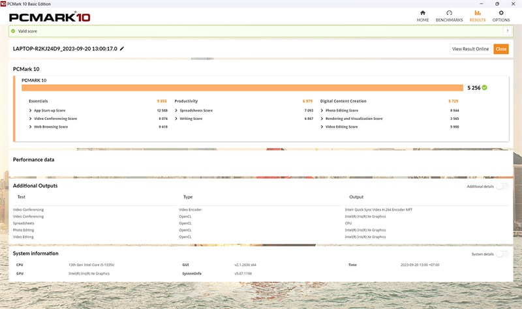Click the pencil icon to rename result
Image resolution: width=522 pixels, height=309 pixels.
click(122, 48)
